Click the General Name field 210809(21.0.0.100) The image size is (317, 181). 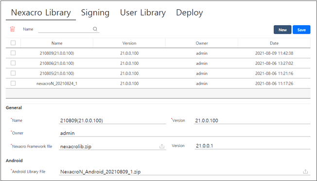point(112,121)
